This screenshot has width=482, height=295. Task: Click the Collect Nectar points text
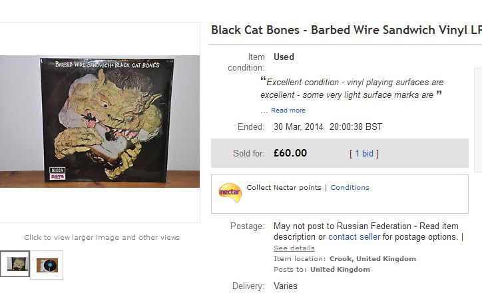(x=284, y=188)
